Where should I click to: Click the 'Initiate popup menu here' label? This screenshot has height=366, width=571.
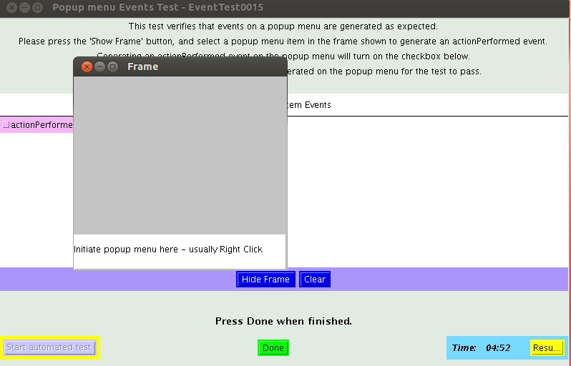coord(168,249)
